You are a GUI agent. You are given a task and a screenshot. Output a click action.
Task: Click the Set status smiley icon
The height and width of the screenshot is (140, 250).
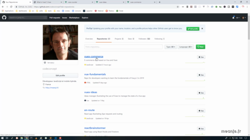tap(45, 63)
